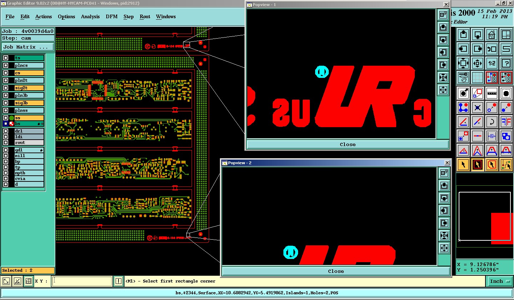
Task: Click zoom in icon in Popview 2
Action: [x=444, y=236]
